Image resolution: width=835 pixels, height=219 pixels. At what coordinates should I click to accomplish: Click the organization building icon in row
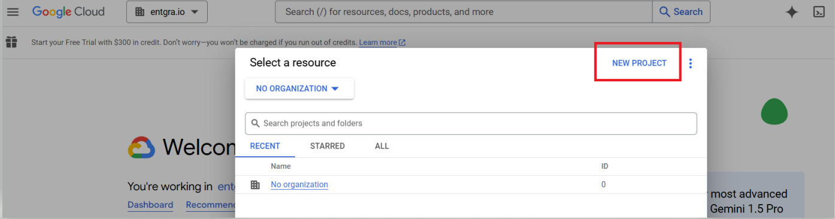click(x=255, y=184)
